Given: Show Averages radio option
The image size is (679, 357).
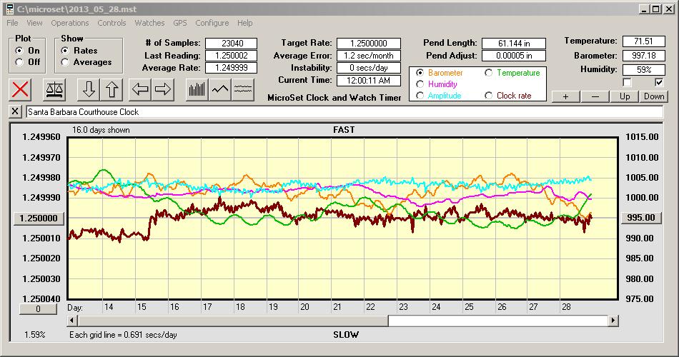Looking at the screenshot, I should click(x=65, y=62).
